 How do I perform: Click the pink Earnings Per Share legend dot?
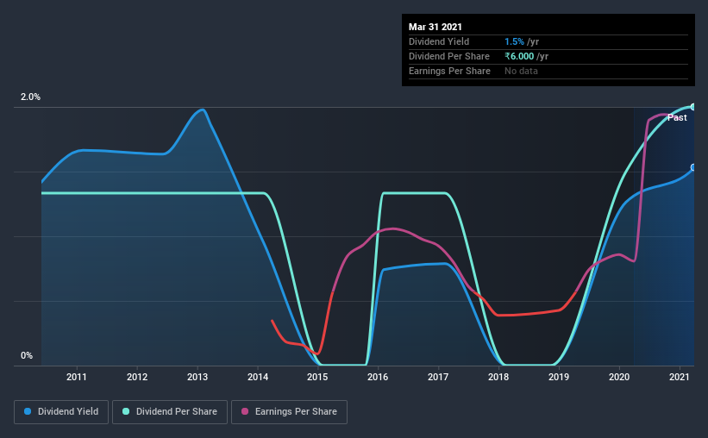[245, 411]
